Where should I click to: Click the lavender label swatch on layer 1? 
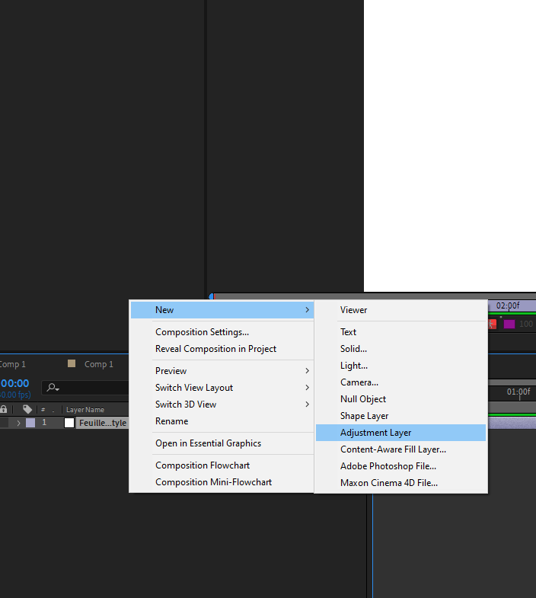coord(30,423)
